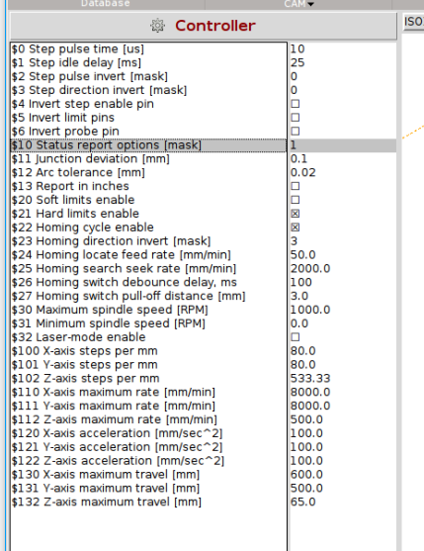
Task: Toggle $5 Invert limit pins checkbox
Action: tap(296, 118)
